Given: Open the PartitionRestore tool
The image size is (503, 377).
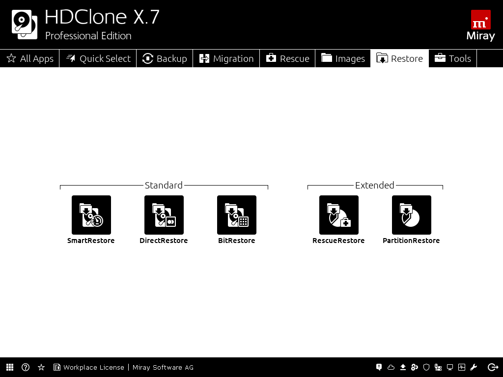Looking at the screenshot, I should (x=411, y=215).
